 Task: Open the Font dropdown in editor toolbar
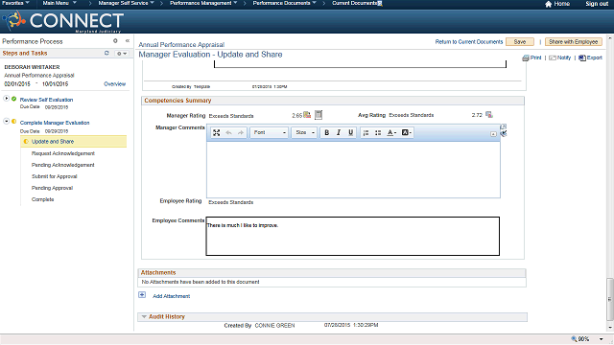point(270,132)
